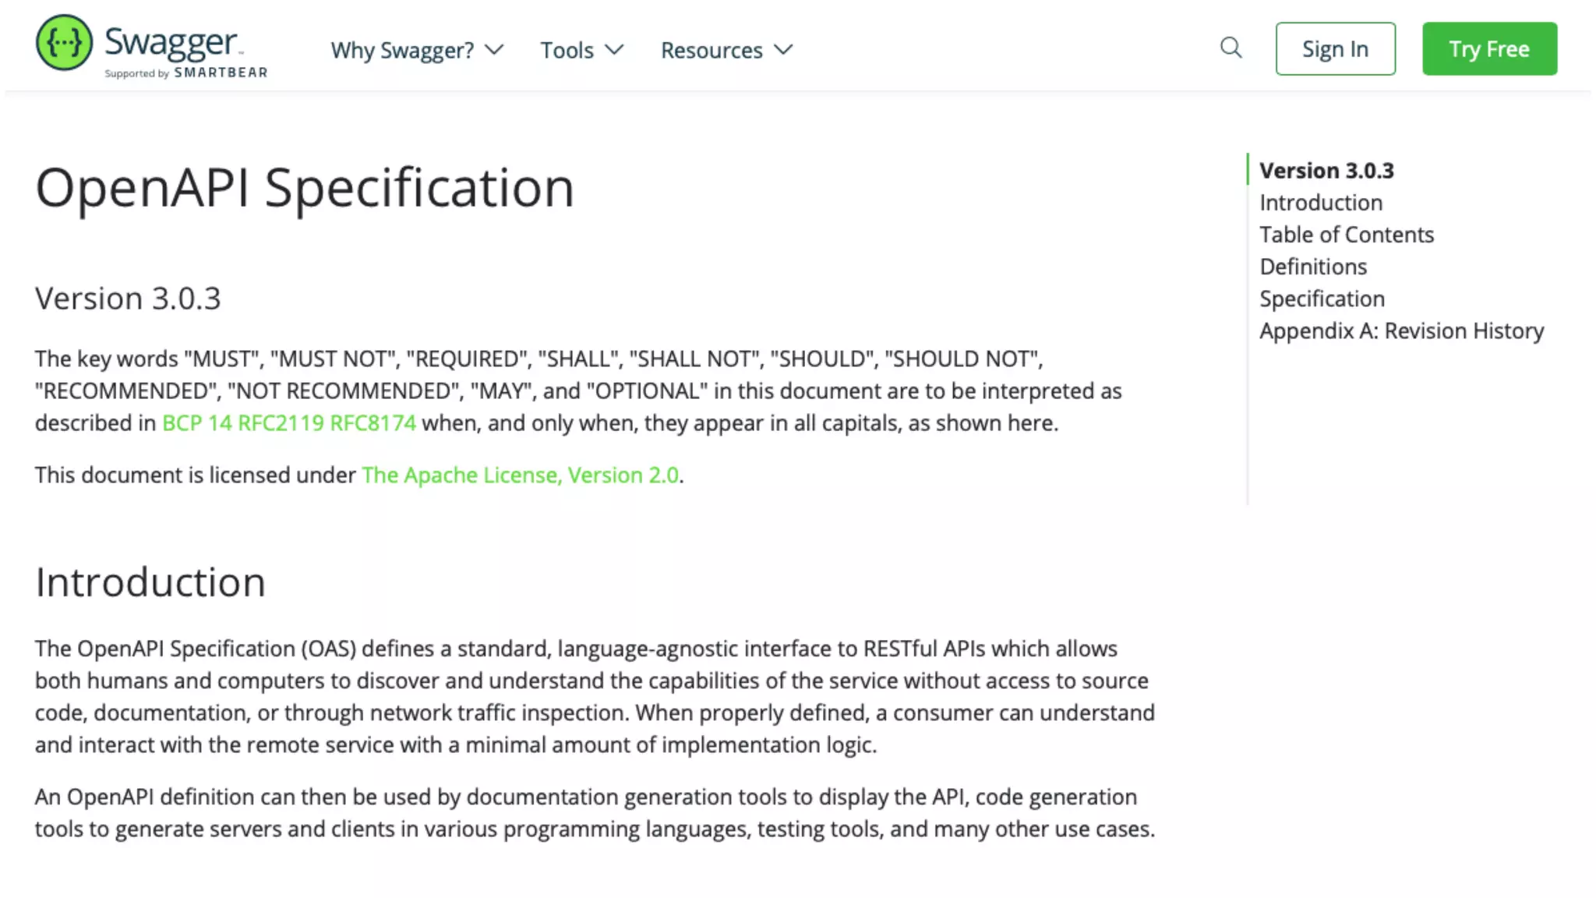Jump to Version 3.0.3 in sidebar

1326,171
